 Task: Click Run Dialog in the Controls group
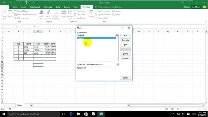click(80, 18)
